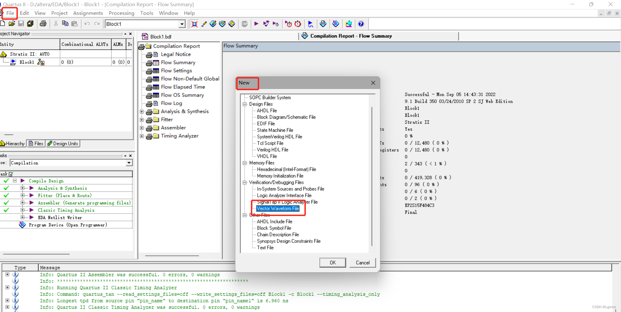Switch to the Hierarchy tab
621x312 pixels.
point(13,143)
